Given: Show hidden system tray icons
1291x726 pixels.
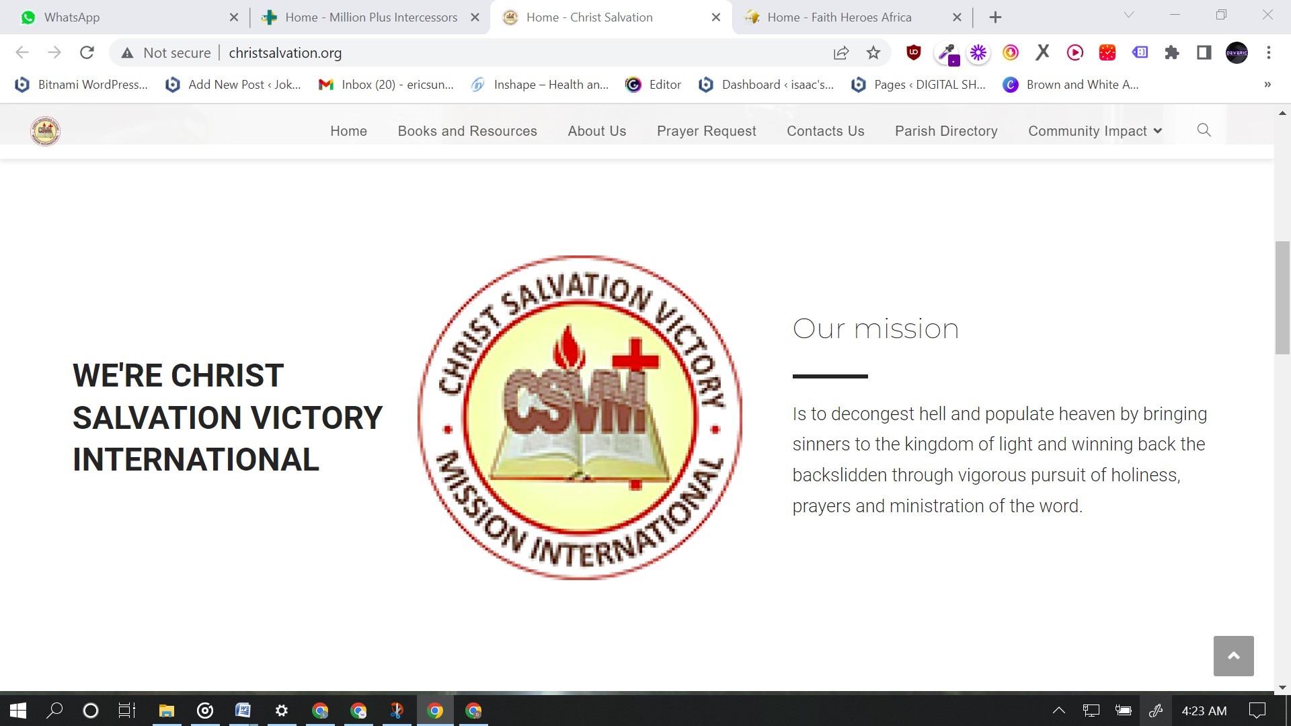Looking at the screenshot, I should 1058,711.
